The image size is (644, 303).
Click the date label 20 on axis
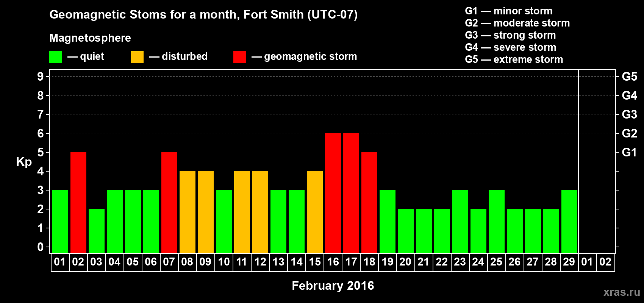click(x=405, y=262)
